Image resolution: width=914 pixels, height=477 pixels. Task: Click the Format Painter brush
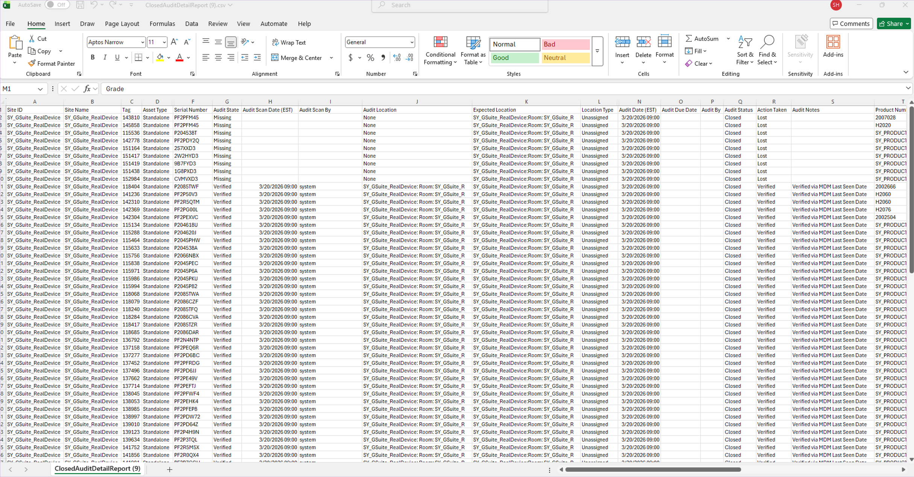tap(32, 63)
